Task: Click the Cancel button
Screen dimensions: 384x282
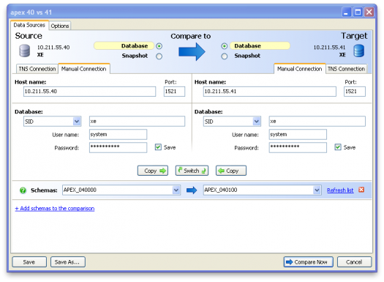Action: [354, 262]
